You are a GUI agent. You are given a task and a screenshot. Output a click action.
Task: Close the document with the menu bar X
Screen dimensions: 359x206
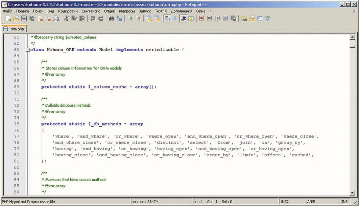point(354,11)
